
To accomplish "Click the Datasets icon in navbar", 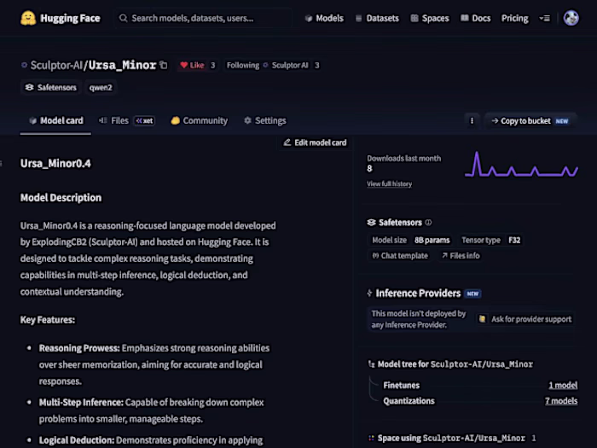I will (359, 18).
